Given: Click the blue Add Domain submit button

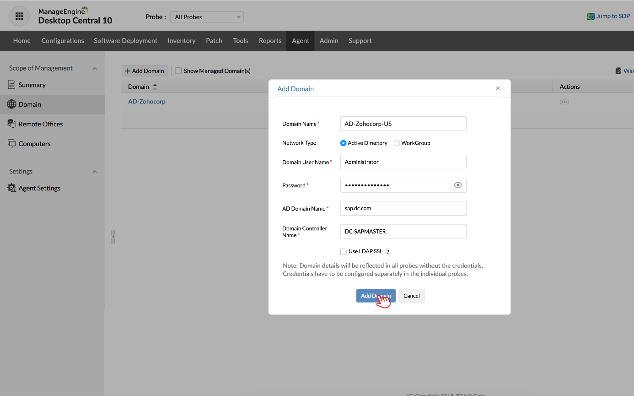Looking at the screenshot, I should coord(376,296).
